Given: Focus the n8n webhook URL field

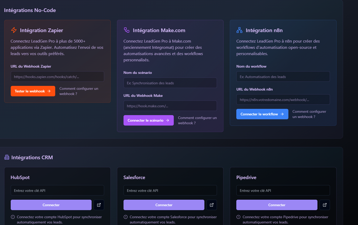Looking at the screenshot, I should click(283, 99).
